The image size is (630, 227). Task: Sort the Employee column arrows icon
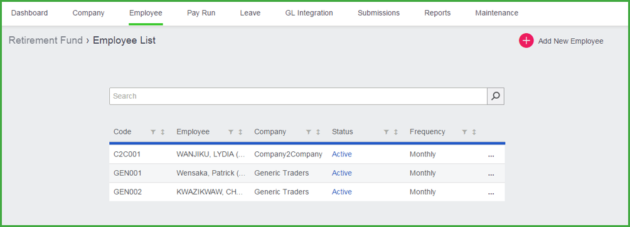[x=240, y=132]
